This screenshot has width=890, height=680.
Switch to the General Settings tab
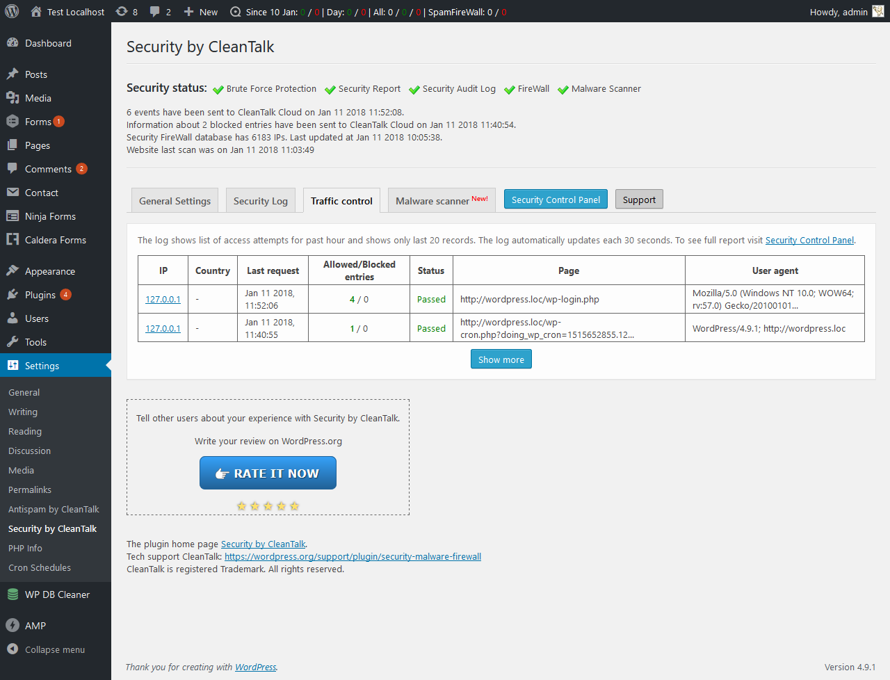[x=175, y=201]
